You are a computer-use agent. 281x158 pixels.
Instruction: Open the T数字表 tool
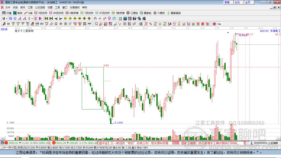point(118,13)
